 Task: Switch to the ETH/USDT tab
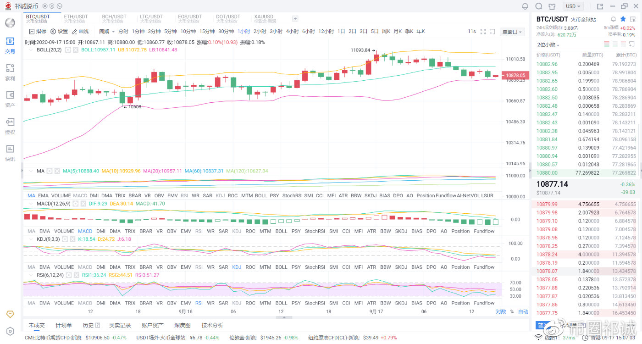[x=76, y=19]
